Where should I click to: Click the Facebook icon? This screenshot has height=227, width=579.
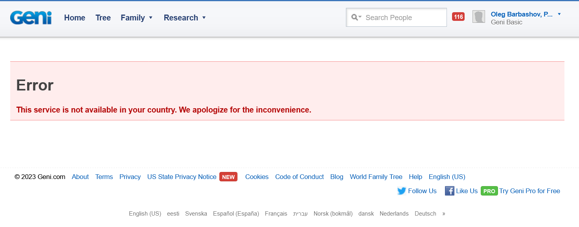[x=449, y=191]
